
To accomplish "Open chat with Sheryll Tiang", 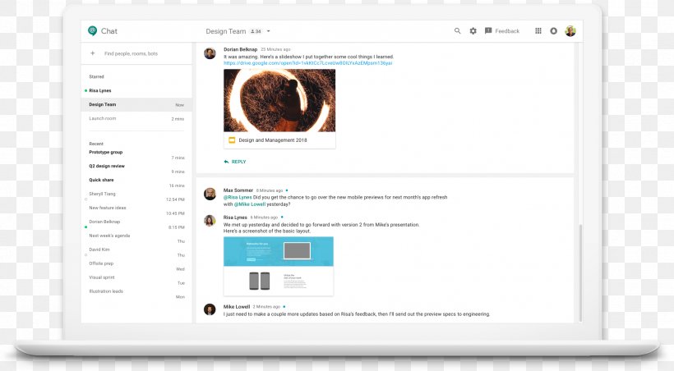I will click(136, 196).
